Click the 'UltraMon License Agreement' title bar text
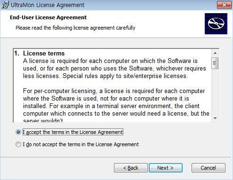 pyautogui.click(x=48, y=5)
